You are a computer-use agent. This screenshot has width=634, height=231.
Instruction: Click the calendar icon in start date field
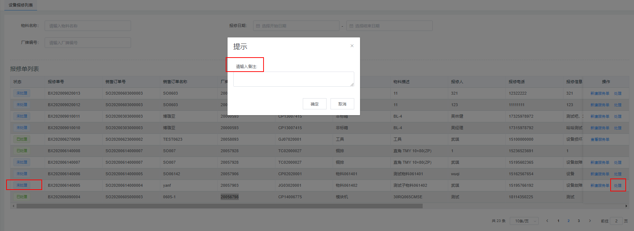(258, 26)
